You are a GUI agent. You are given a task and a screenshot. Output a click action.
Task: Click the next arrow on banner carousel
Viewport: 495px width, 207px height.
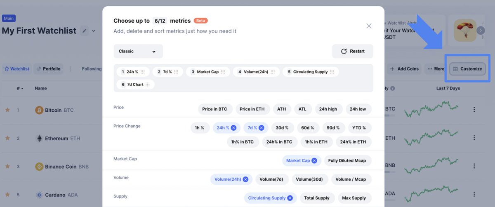pyautogui.click(x=481, y=31)
